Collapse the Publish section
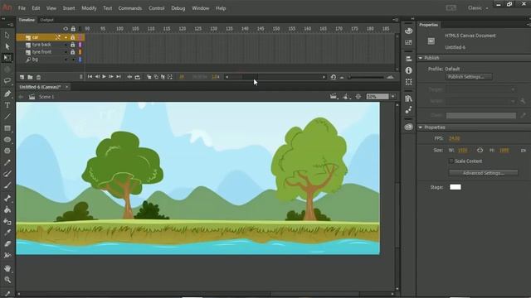This screenshot has height=298, width=531. (x=421, y=58)
